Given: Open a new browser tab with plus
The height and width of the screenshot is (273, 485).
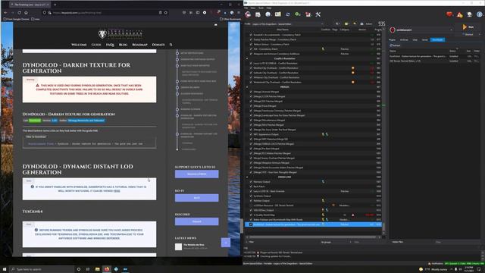Looking at the screenshot, I should (55, 5).
